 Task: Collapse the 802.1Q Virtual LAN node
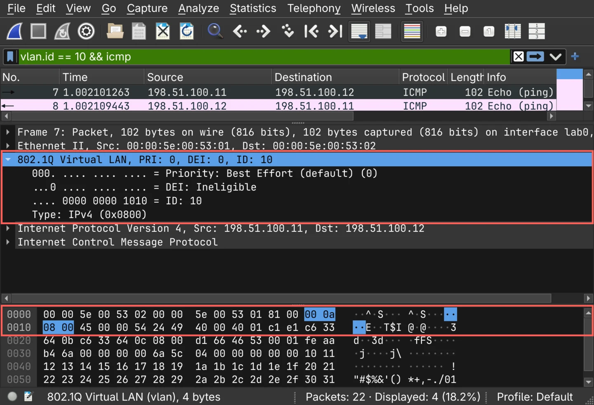[x=8, y=159]
